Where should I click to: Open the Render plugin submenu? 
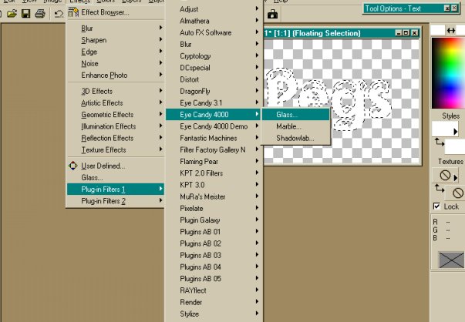coord(214,302)
